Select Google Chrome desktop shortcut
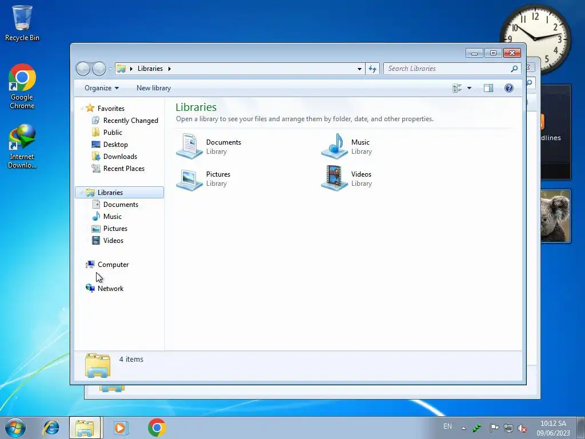This screenshot has width=585, height=439. click(x=22, y=87)
